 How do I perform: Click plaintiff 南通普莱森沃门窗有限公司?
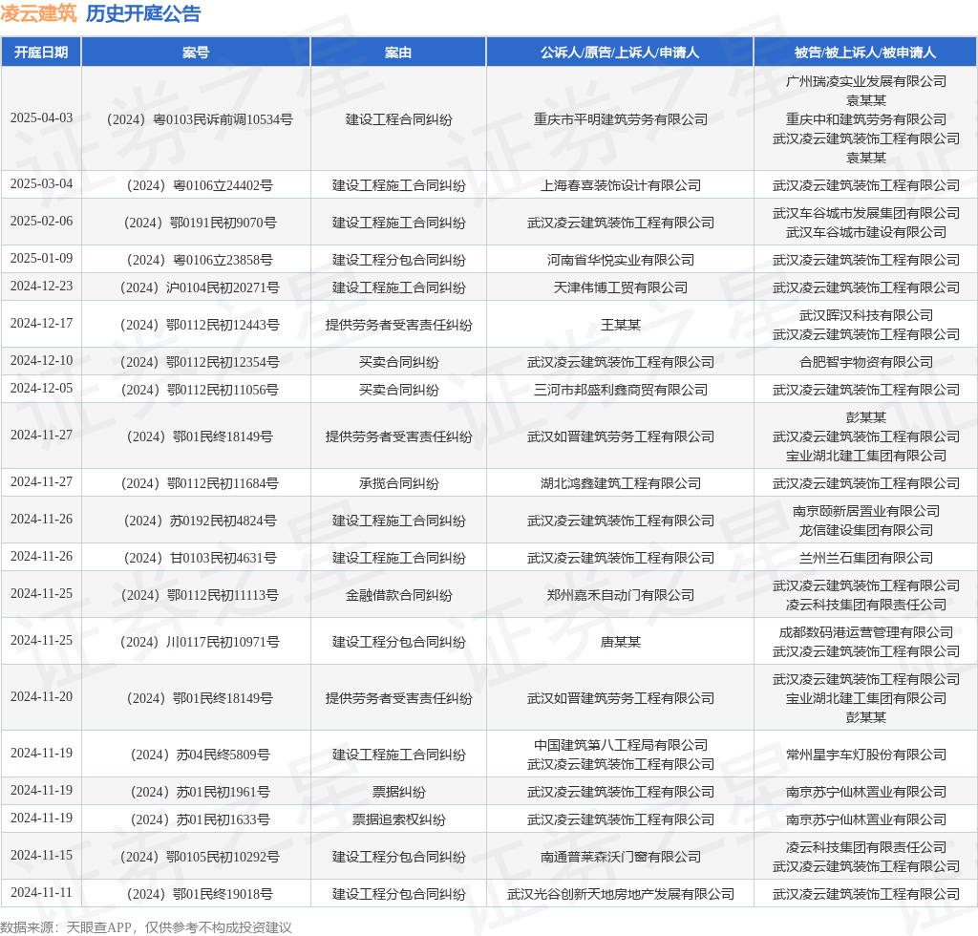pos(620,857)
